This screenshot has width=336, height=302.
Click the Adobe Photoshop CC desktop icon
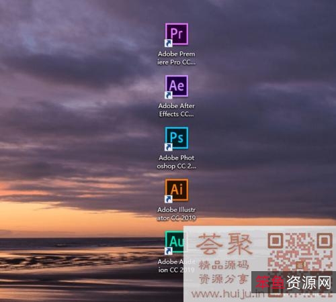pyautogui.click(x=177, y=138)
